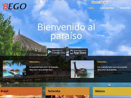The width and height of the screenshot is (131, 98).
Task: Open the App Store download badge
Action: (x=78, y=52)
